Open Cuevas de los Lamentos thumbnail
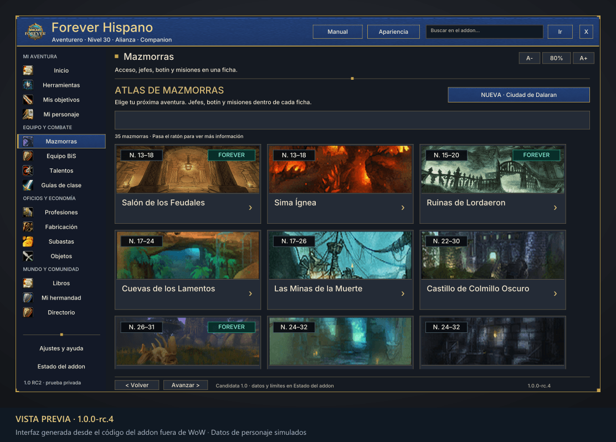616x442 pixels. pyautogui.click(x=188, y=255)
